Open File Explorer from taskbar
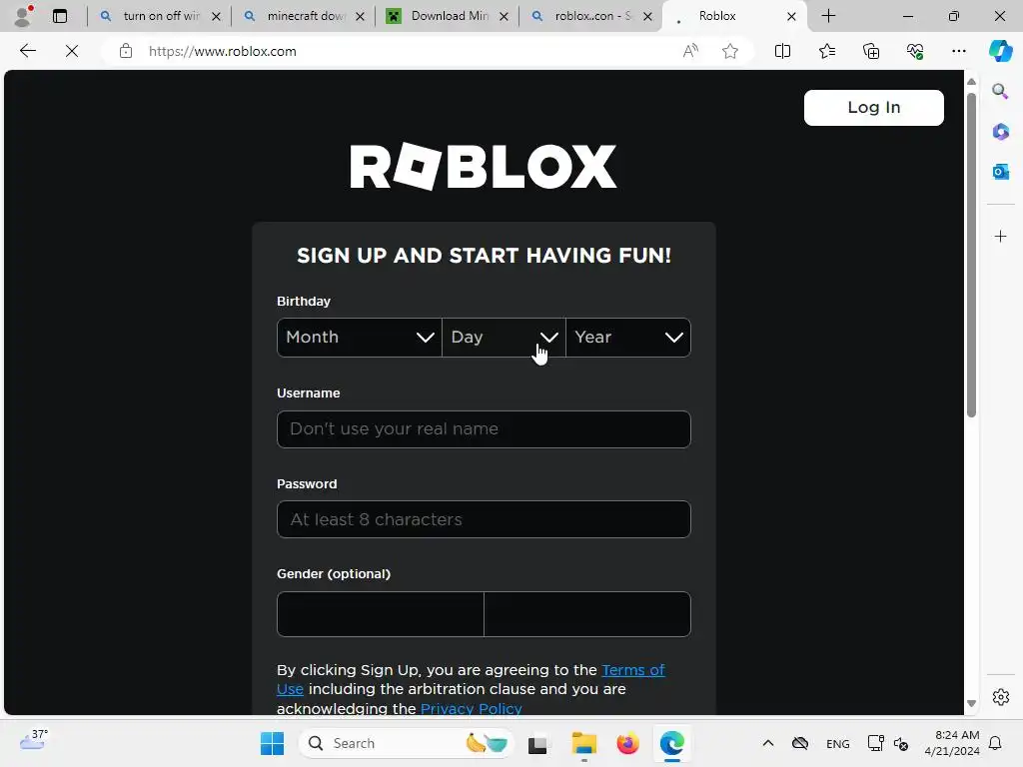This screenshot has width=1023, height=767. [583, 743]
